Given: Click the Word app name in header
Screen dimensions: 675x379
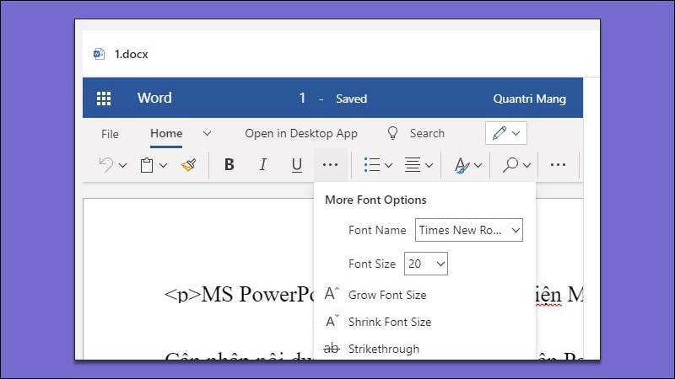Looking at the screenshot, I should (x=154, y=98).
